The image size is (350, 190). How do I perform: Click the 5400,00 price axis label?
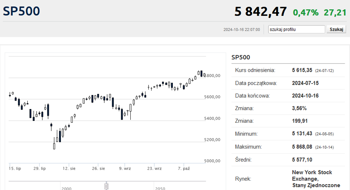click(x=212, y=118)
